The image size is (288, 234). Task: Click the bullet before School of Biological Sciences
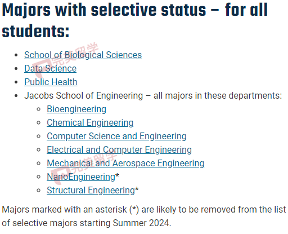(16, 55)
